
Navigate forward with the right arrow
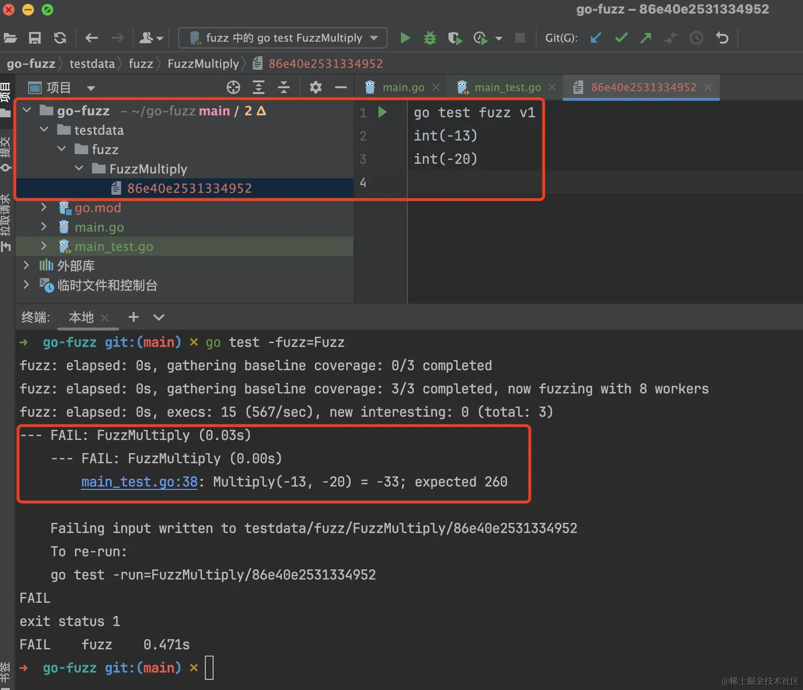coord(117,38)
